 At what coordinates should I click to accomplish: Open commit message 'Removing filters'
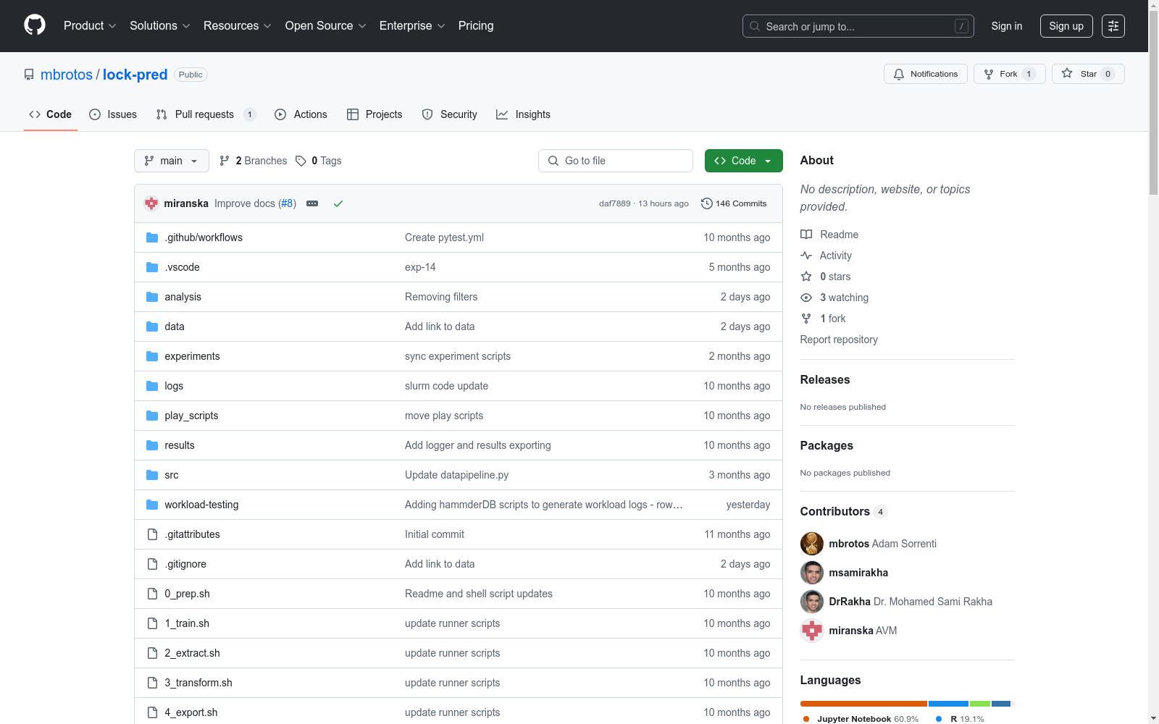point(441,297)
